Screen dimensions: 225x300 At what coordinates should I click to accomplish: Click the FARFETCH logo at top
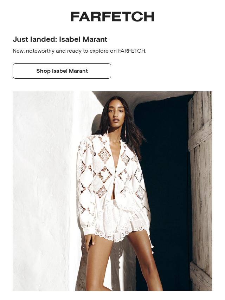112,17
